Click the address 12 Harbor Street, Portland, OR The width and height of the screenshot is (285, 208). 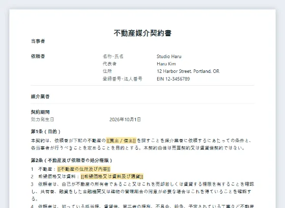pyautogui.click(x=188, y=71)
